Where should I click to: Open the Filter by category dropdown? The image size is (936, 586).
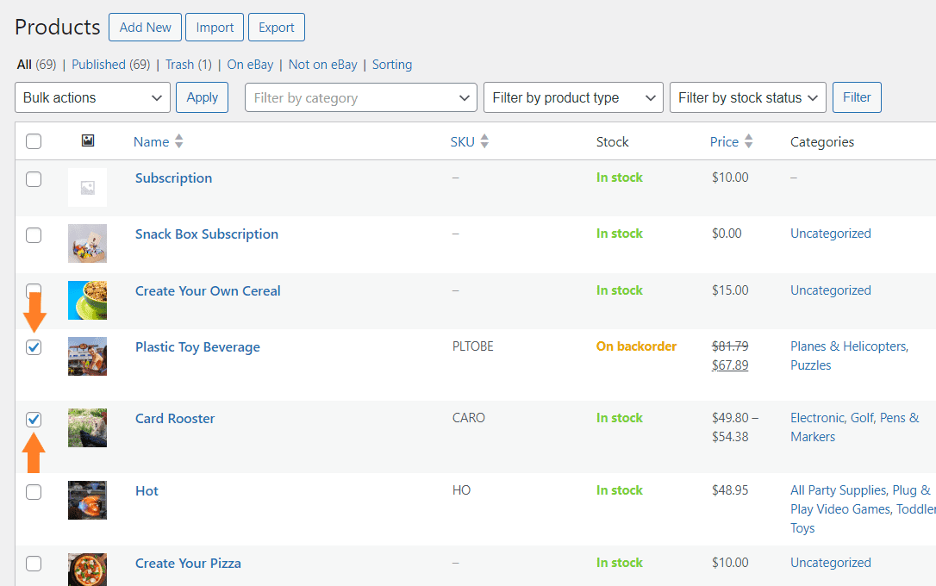point(360,97)
